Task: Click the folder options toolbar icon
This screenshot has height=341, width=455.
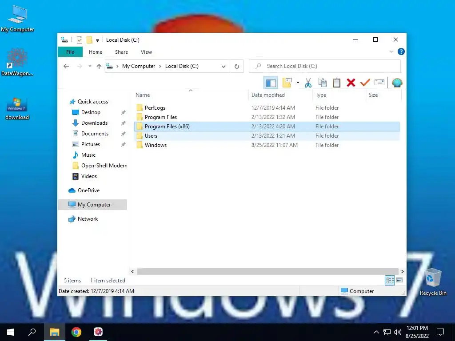Action: pos(287,83)
